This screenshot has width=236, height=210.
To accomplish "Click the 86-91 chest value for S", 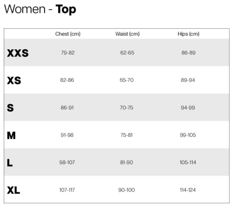I will coord(67,108).
